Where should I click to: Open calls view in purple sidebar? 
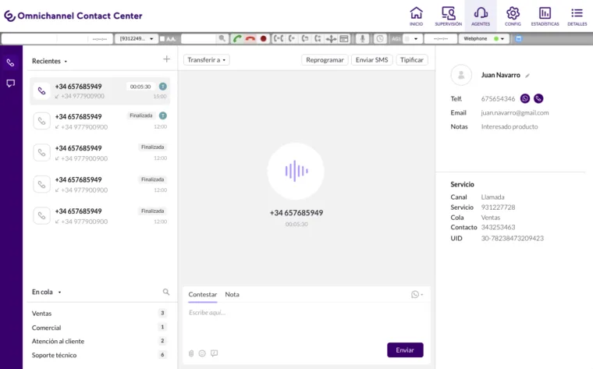(11, 62)
